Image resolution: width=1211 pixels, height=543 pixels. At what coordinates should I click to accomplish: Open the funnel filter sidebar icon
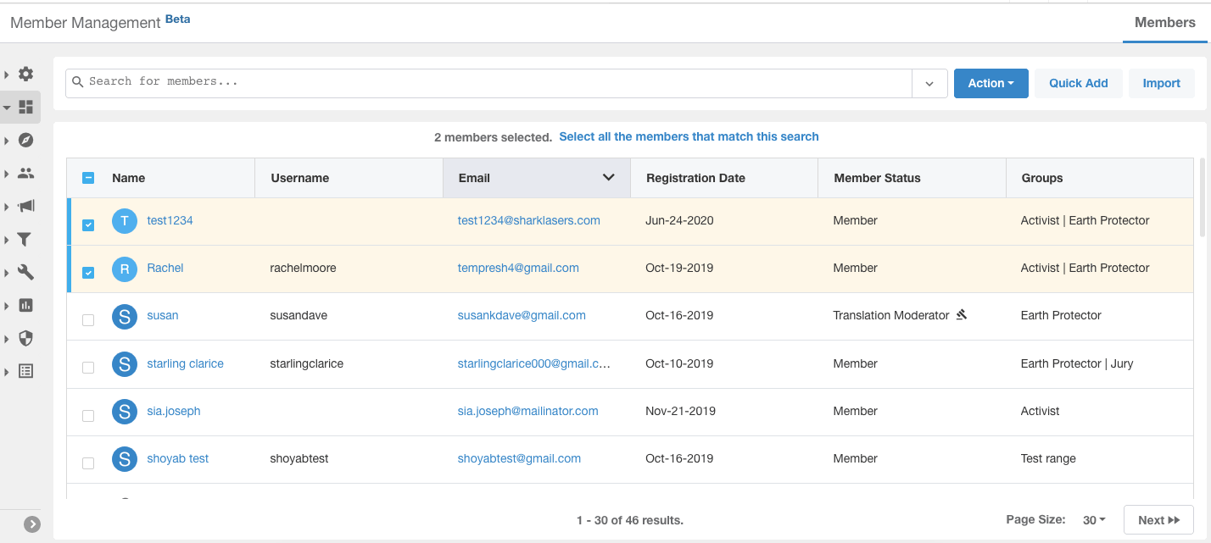pyautogui.click(x=25, y=240)
